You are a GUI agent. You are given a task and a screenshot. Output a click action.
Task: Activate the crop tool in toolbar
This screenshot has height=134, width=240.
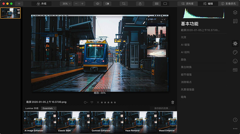click(x=123, y=4)
